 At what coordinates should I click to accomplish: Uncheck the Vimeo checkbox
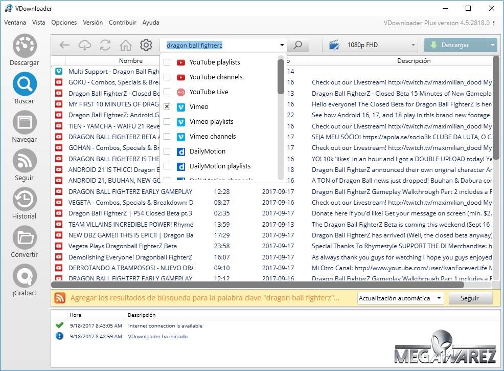tap(167, 106)
